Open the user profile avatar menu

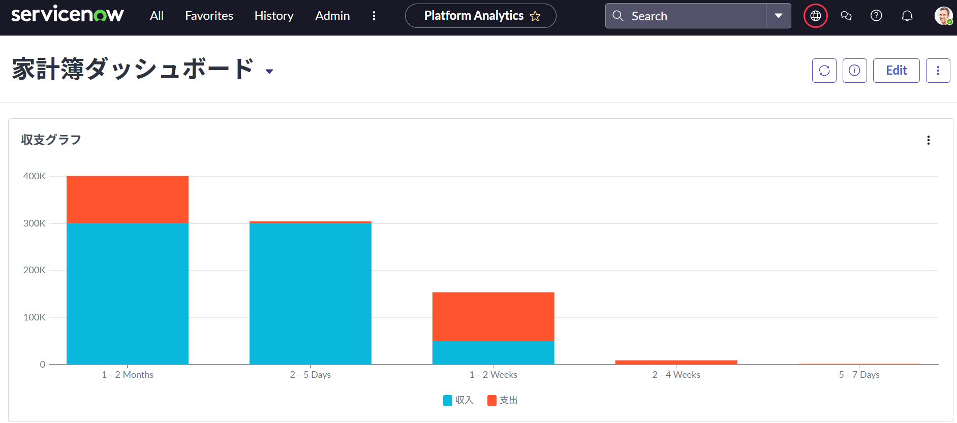point(944,16)
